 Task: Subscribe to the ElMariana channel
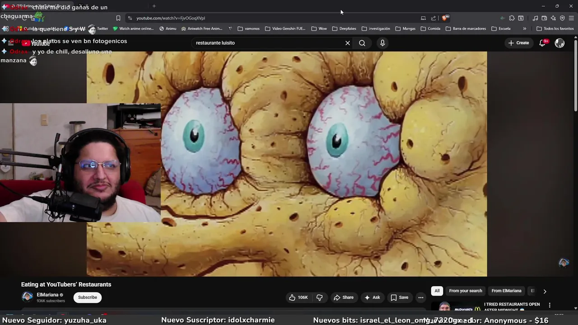pyautogui.click(x=88, y=297)
